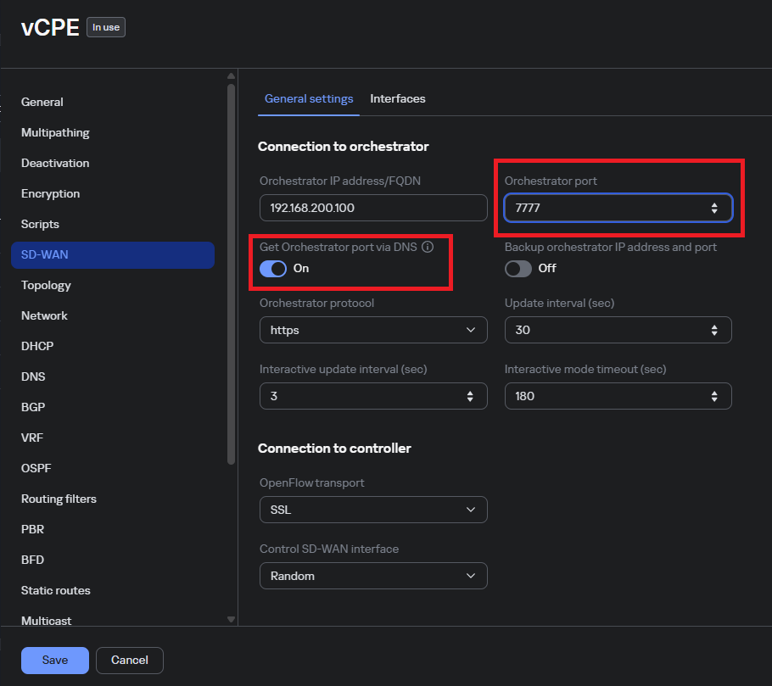The image size is (772, 686).
Task: Open the Orchestrator protocol dropdown
Action: click(373, 330)
